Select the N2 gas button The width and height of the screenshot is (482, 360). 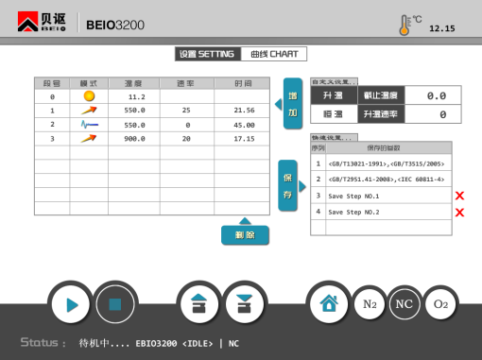tap(370, 304)
